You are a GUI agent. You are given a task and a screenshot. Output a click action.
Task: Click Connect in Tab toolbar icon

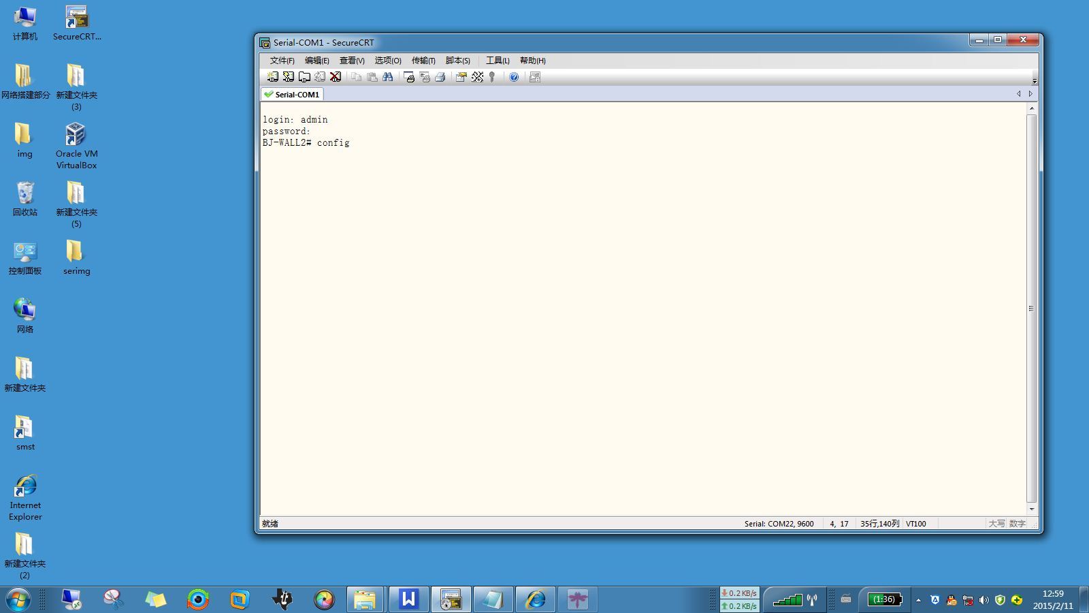coord(304,77)
